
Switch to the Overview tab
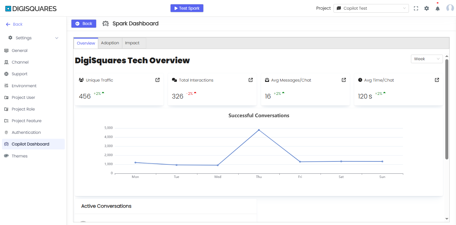[x=86, y=43]
